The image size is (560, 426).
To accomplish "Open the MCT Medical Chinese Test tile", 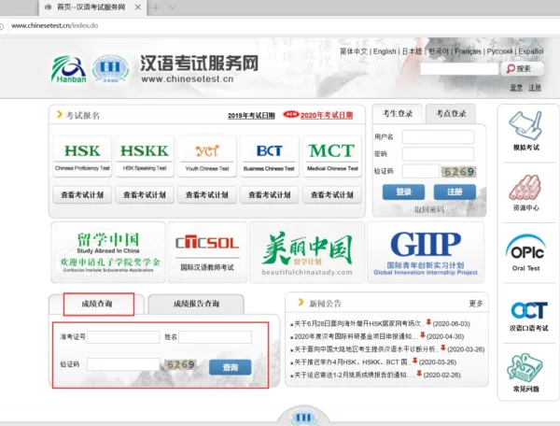I will tap(332, 156).
